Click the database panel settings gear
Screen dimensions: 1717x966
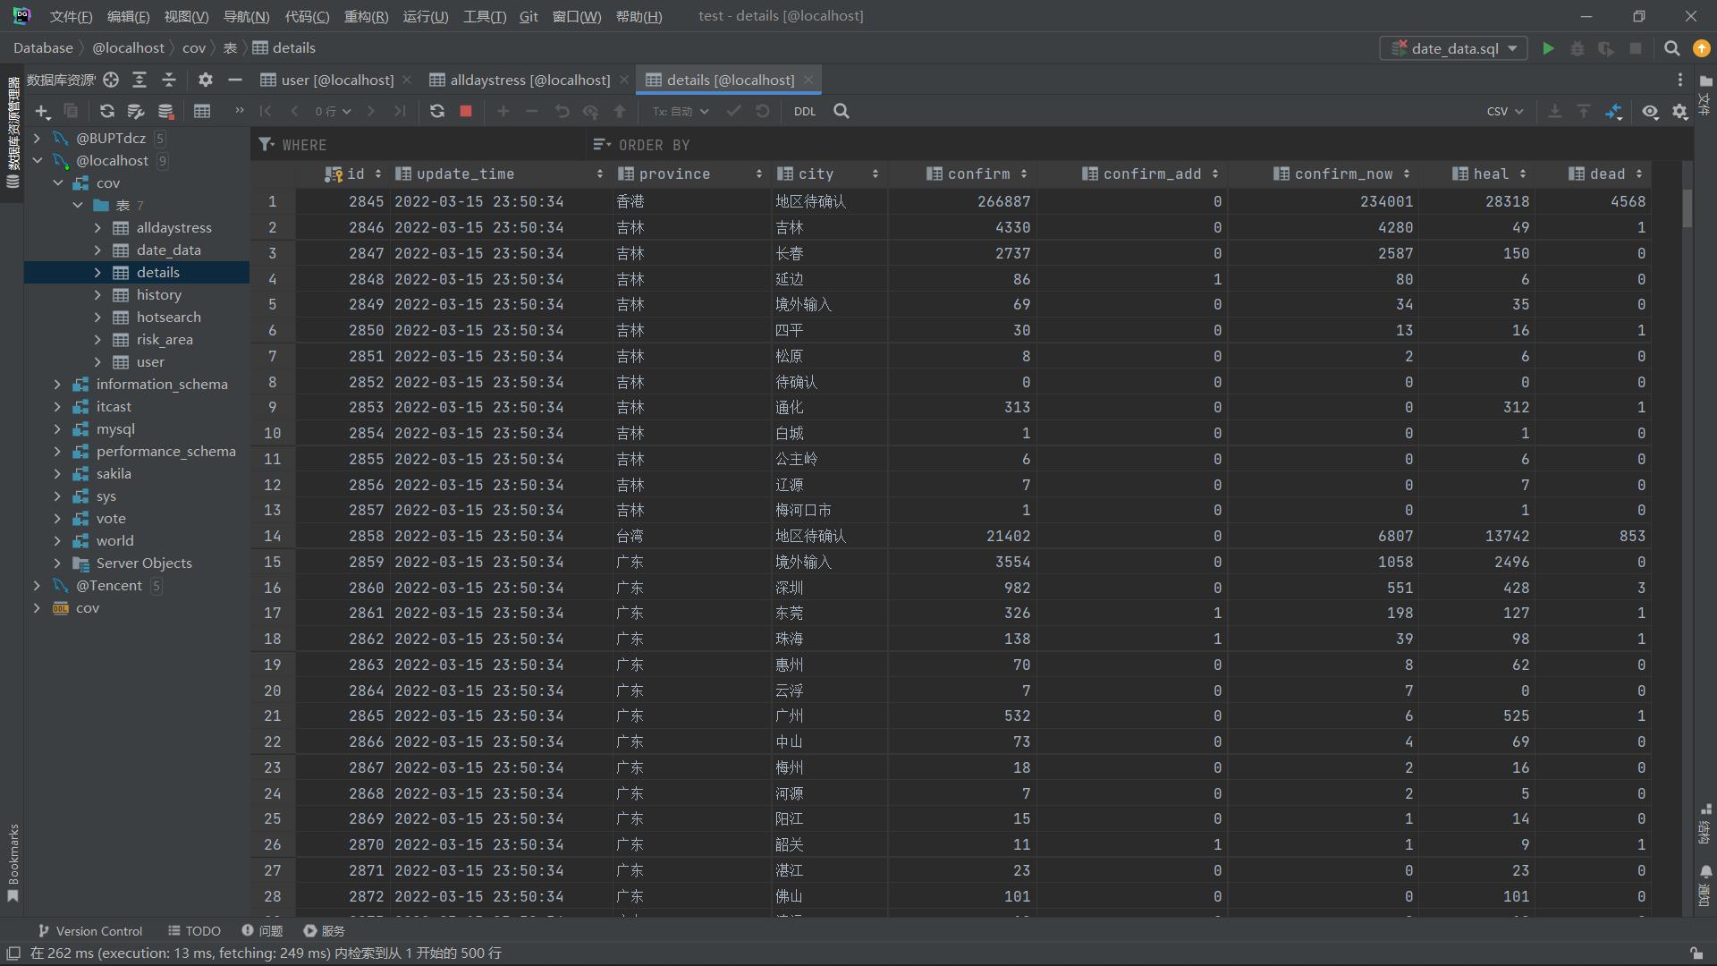coord(205,80)
